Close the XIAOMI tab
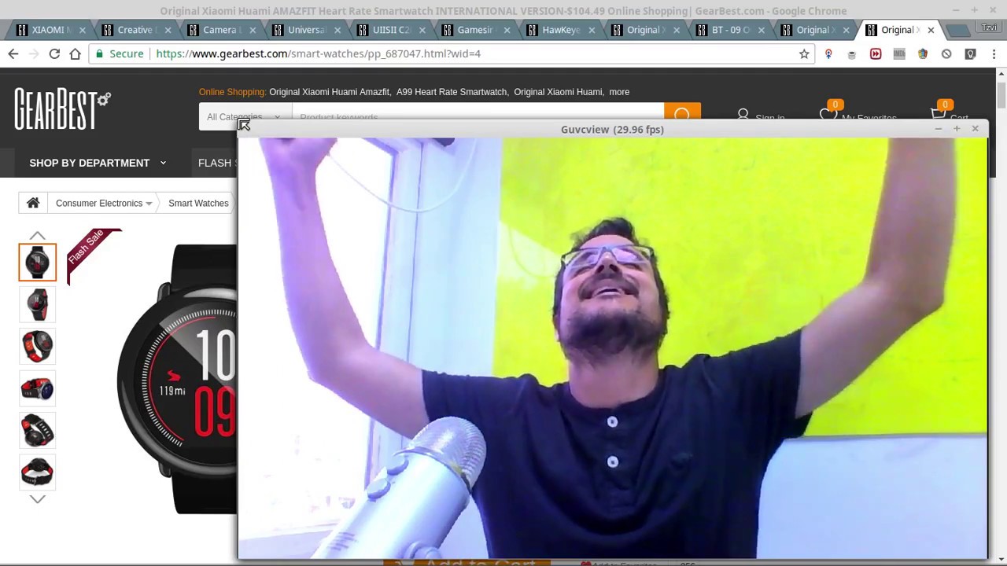This screenshot has height=566, width=1007. tap(83, 30)
